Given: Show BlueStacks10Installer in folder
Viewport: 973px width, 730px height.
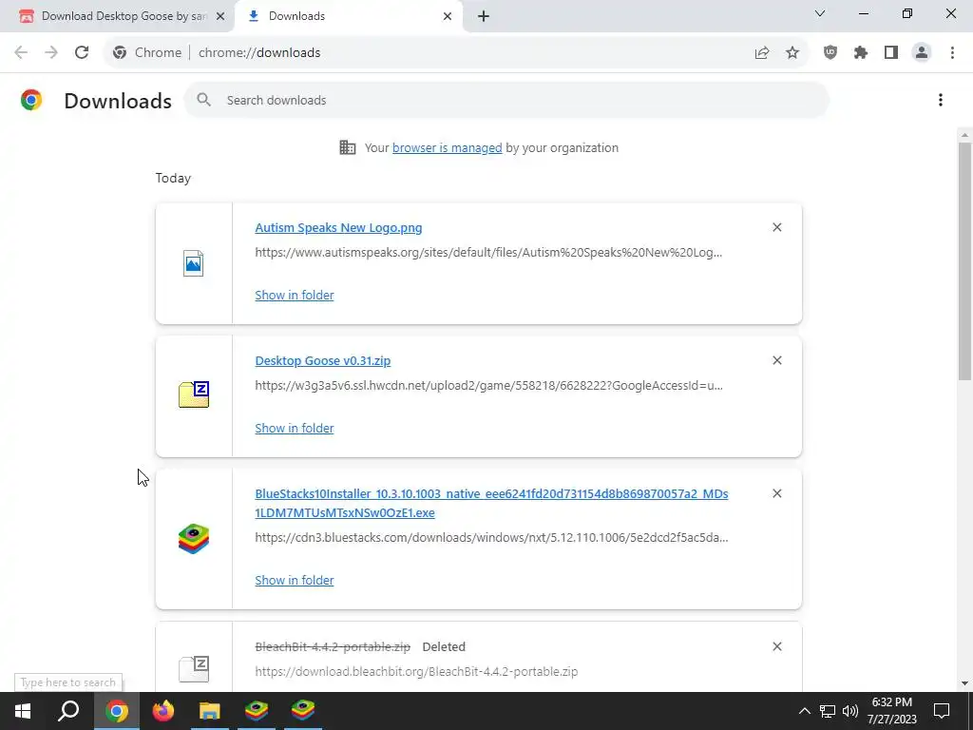Looking at the screenshot, I should coord(295,580).
